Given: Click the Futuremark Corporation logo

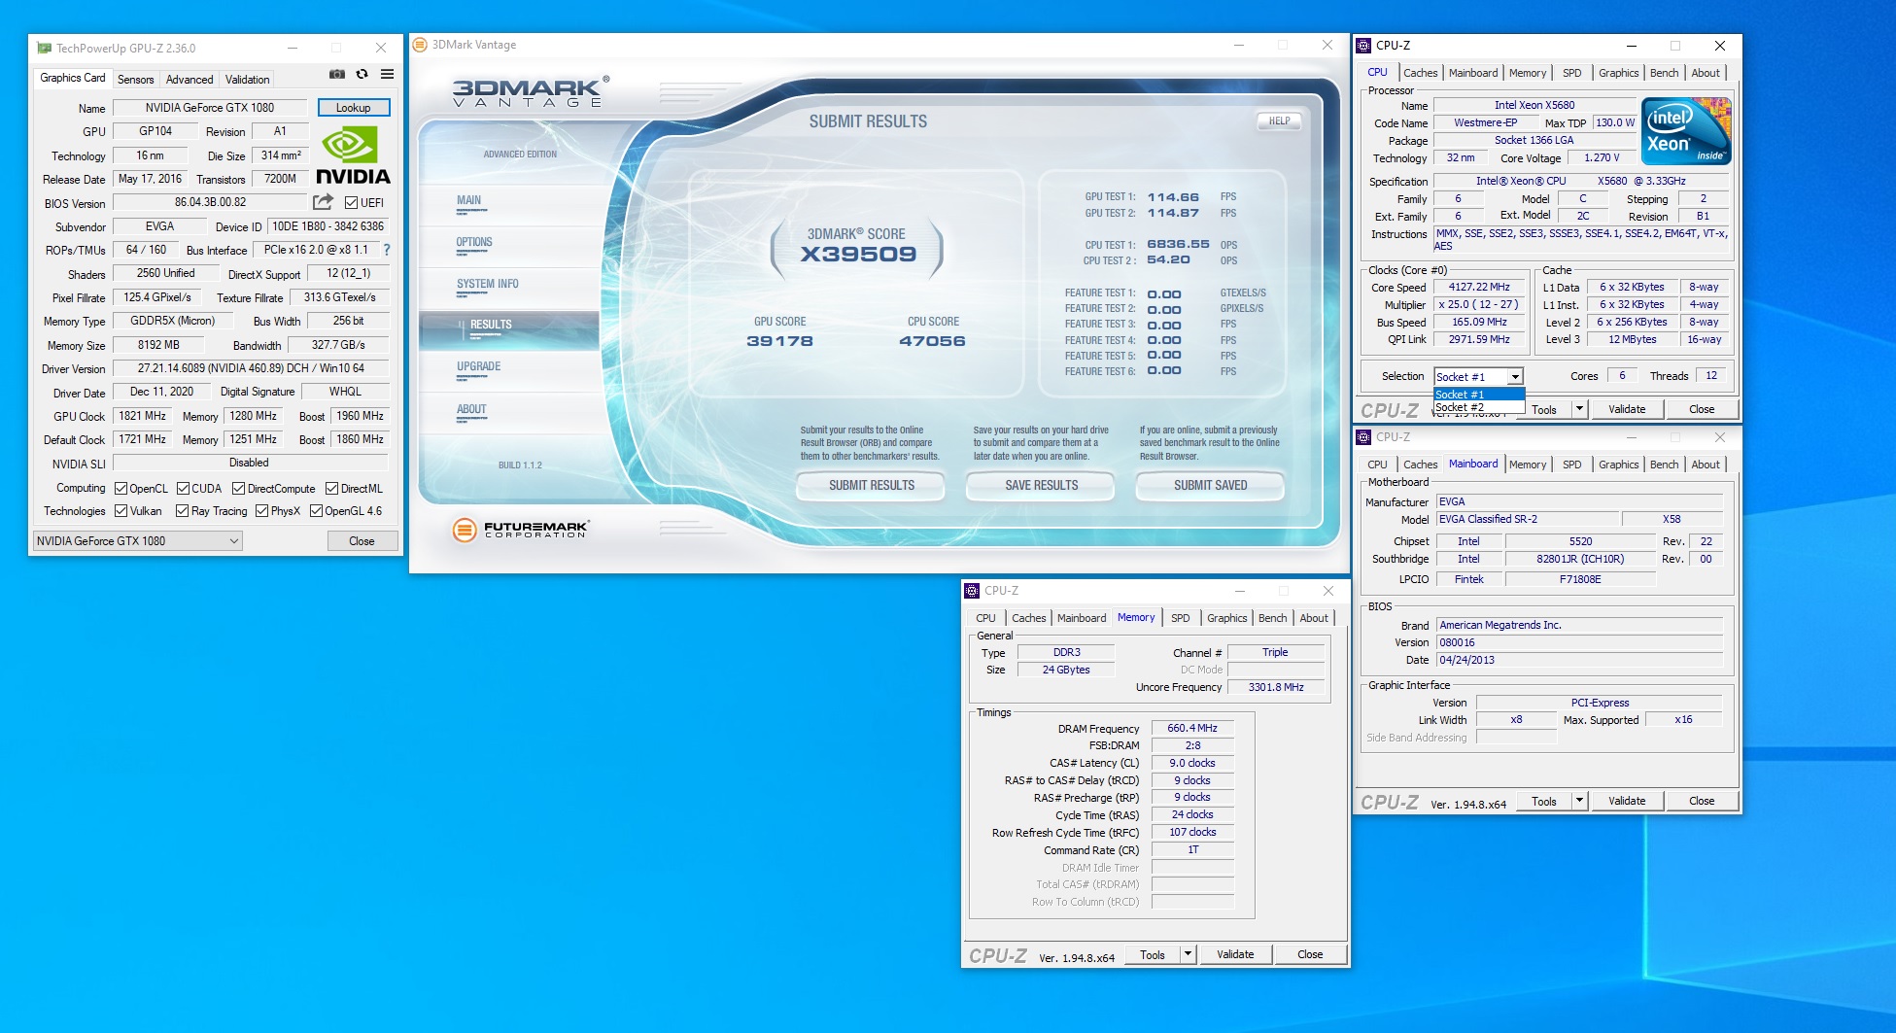Looking at the screenshot, I should (521, 529).
